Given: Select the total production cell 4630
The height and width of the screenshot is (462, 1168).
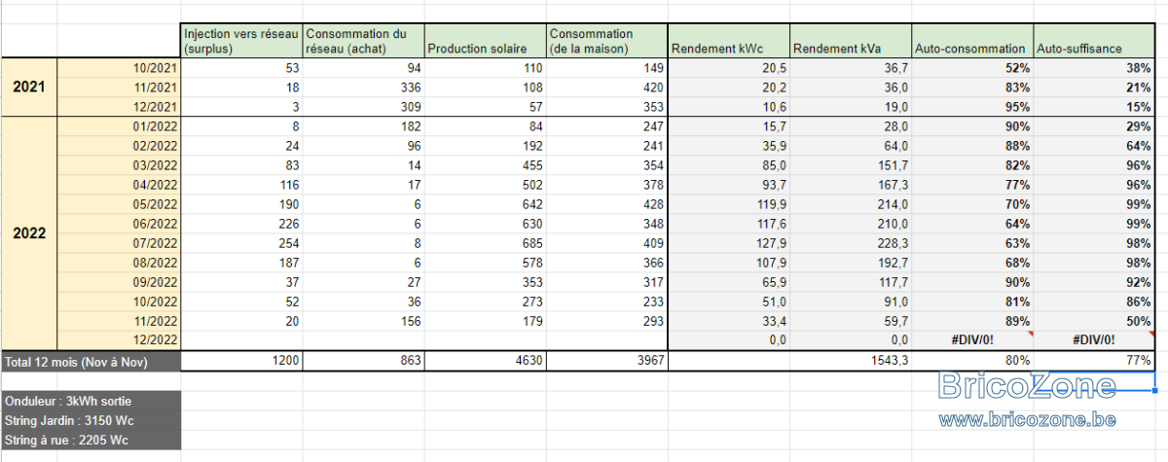Looking at the screenshot, I should point(485,361).
